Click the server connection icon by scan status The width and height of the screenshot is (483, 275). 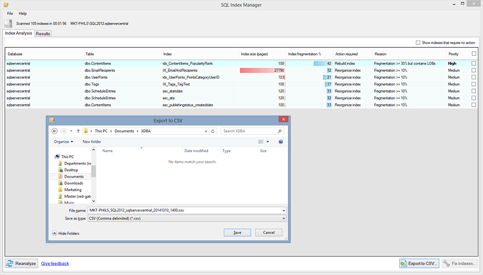(9, 23)
